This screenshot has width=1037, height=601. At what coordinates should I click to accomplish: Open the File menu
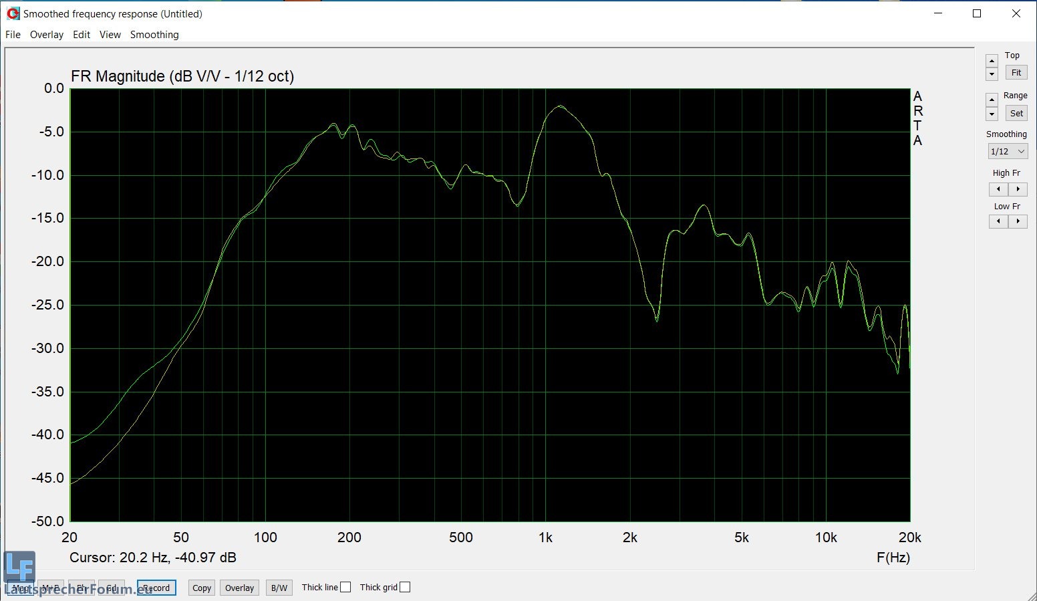tap(13, 35)
